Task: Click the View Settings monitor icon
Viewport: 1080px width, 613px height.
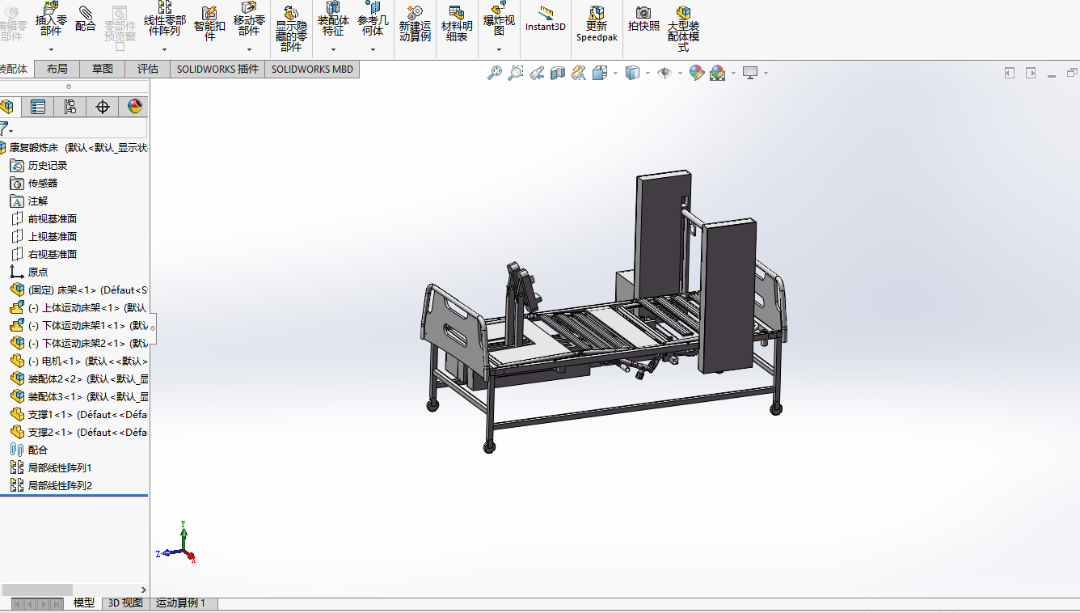Action: pyautogui.click(x=750, y=73)
